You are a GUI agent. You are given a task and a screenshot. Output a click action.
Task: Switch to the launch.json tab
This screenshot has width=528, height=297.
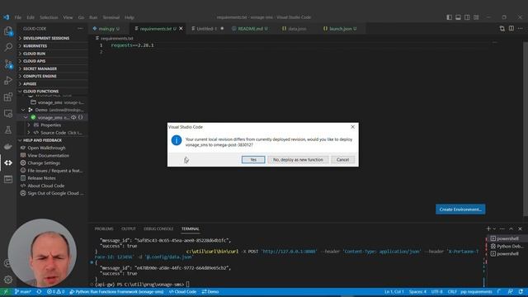tap(340, 29)
